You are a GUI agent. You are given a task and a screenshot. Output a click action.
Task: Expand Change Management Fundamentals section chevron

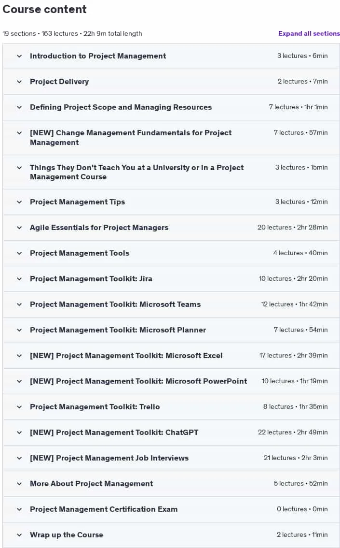coord(19,133)
